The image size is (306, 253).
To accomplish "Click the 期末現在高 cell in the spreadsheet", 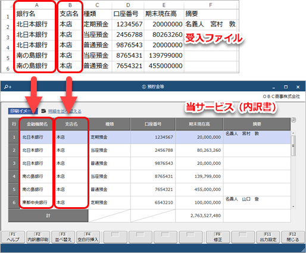I will [164, 14].
